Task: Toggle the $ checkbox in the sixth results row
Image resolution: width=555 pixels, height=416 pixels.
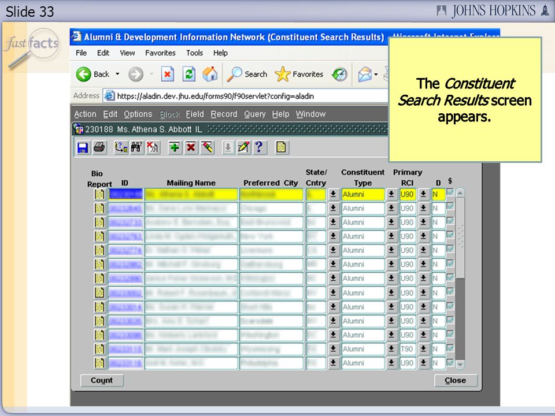Action: click(x=450, y=263)
